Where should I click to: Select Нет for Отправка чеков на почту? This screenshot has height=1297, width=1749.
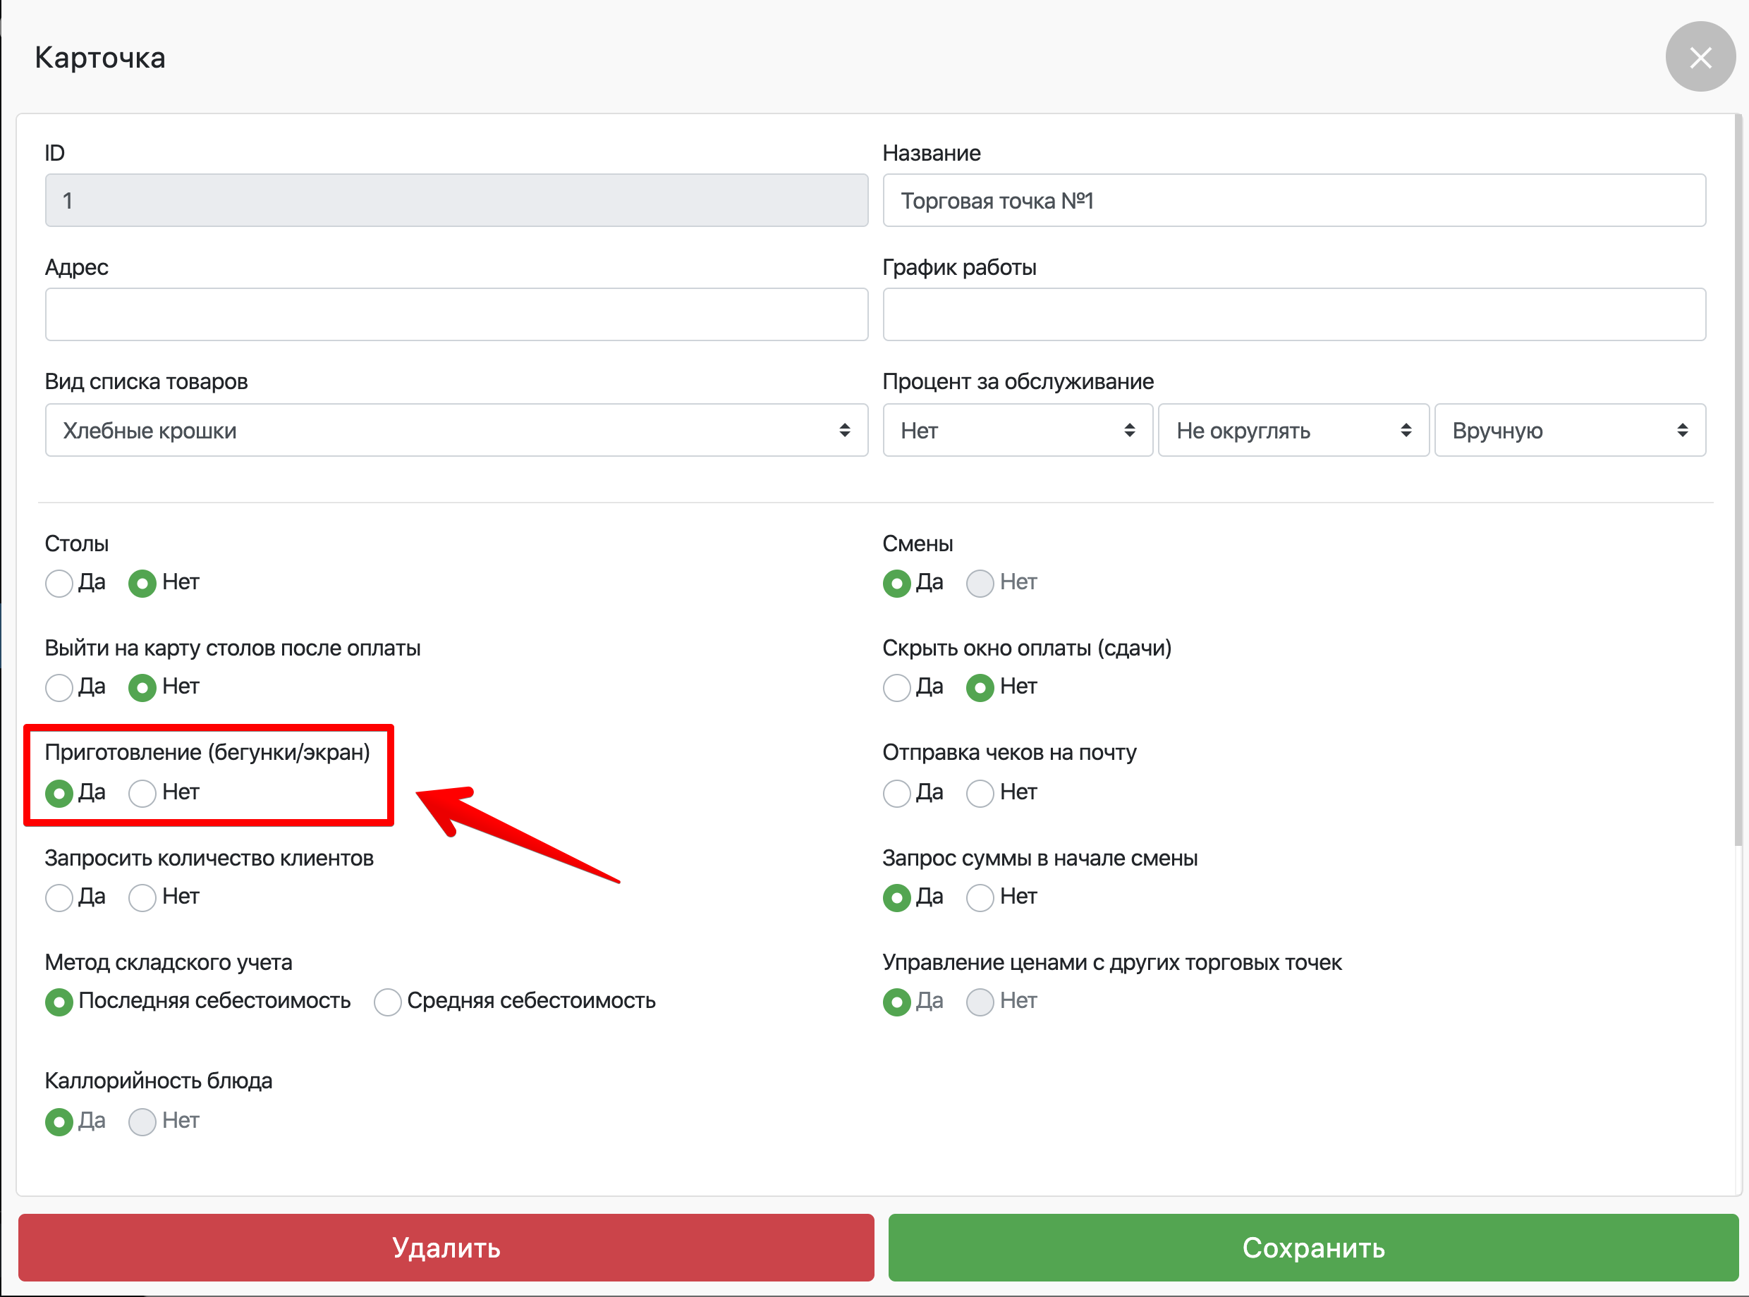coord(980,793)
